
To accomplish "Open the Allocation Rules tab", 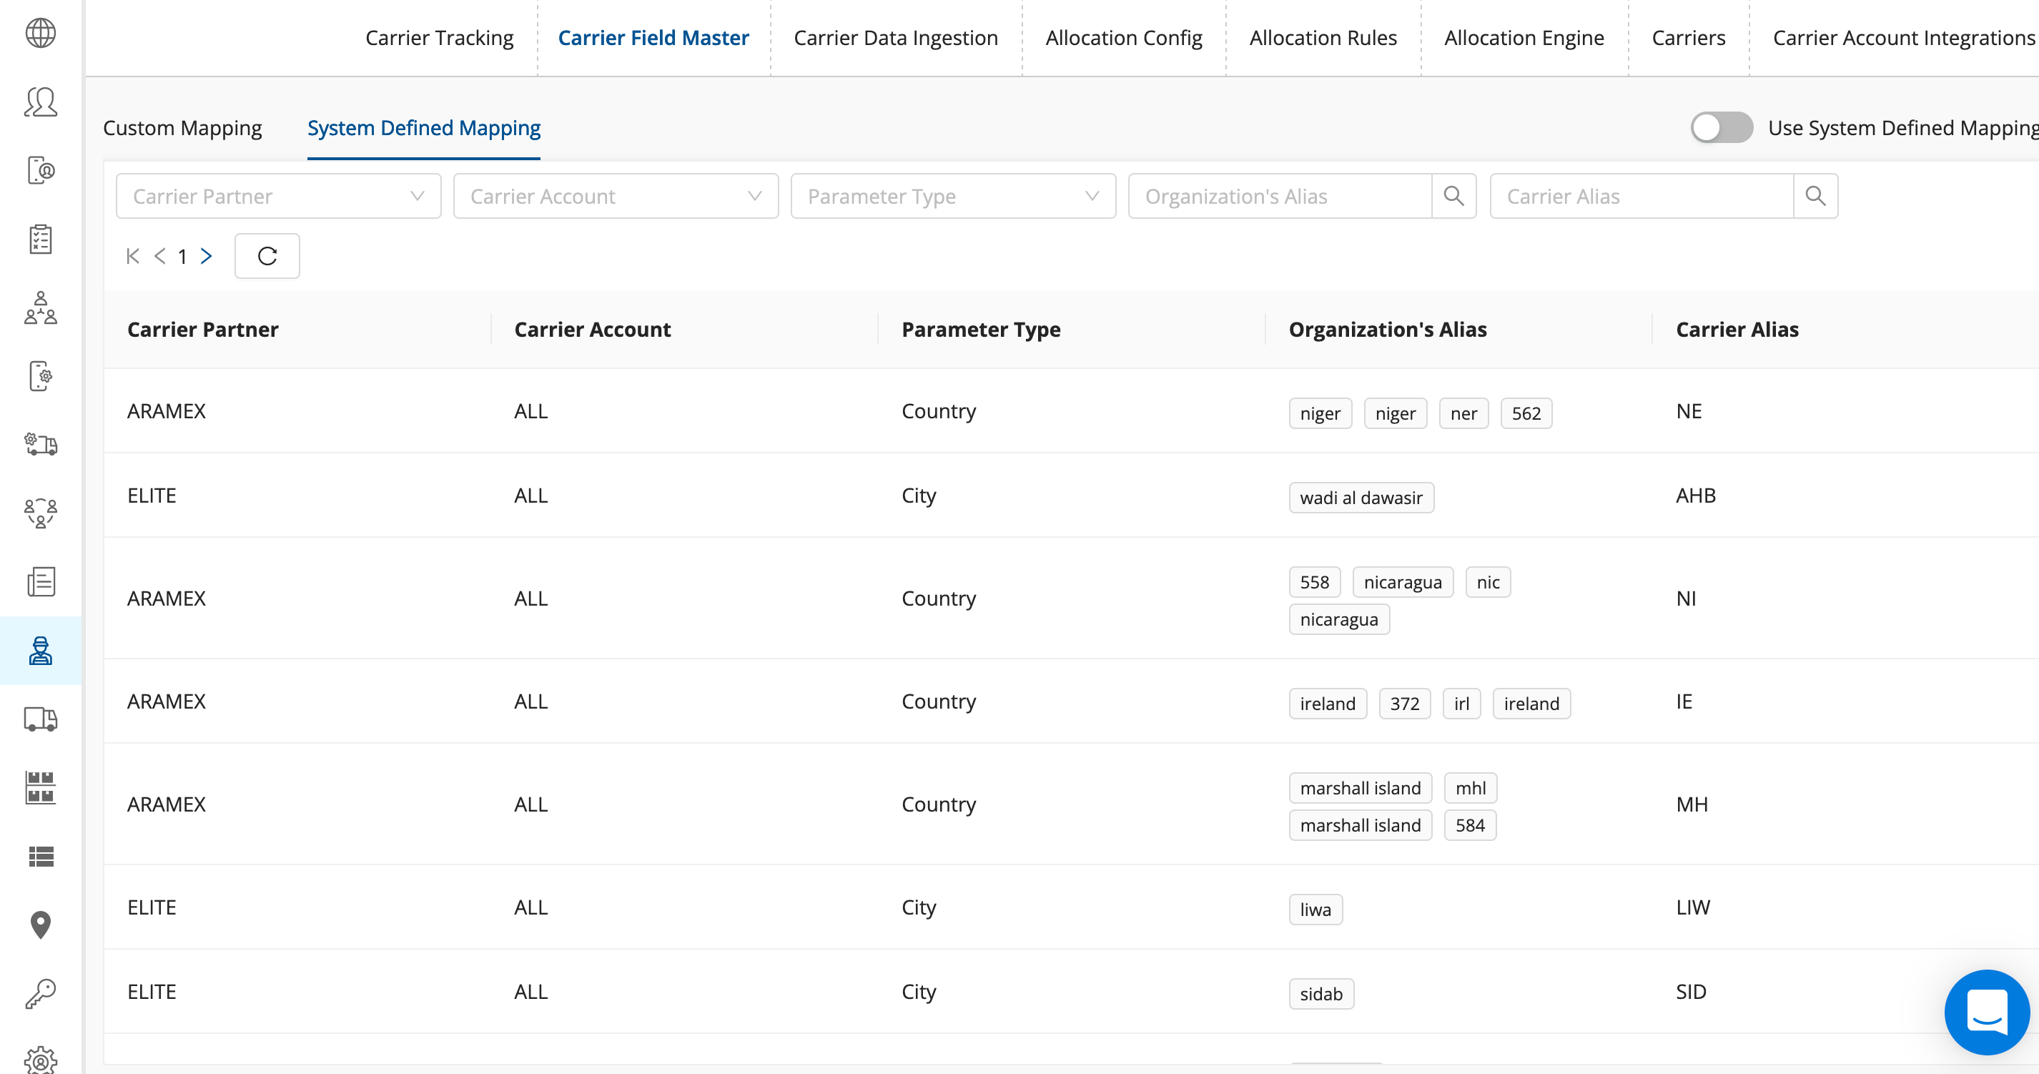I will click(1323, 37).
